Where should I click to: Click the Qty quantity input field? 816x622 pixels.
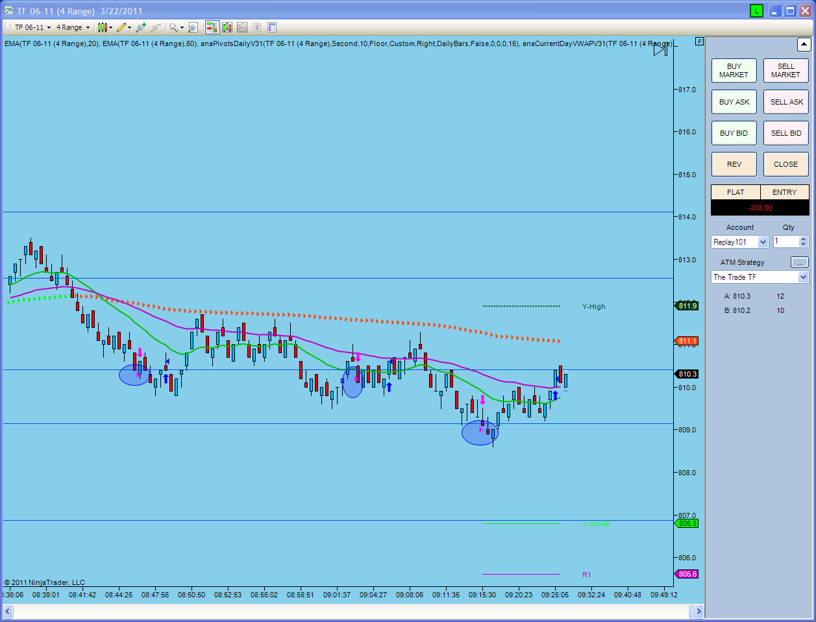[x=785, y=242]
